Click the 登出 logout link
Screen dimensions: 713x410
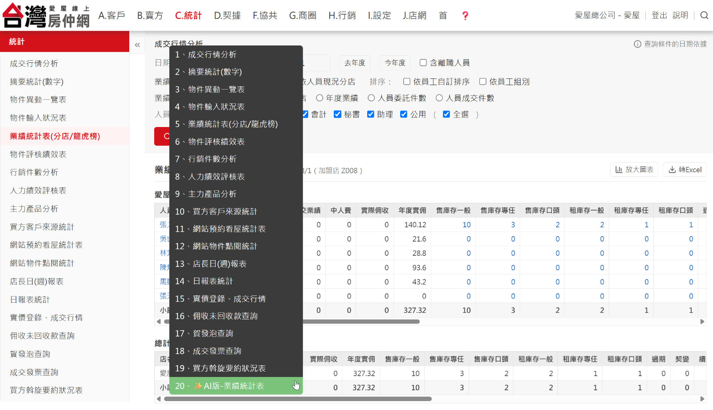[x=660, y=15]
